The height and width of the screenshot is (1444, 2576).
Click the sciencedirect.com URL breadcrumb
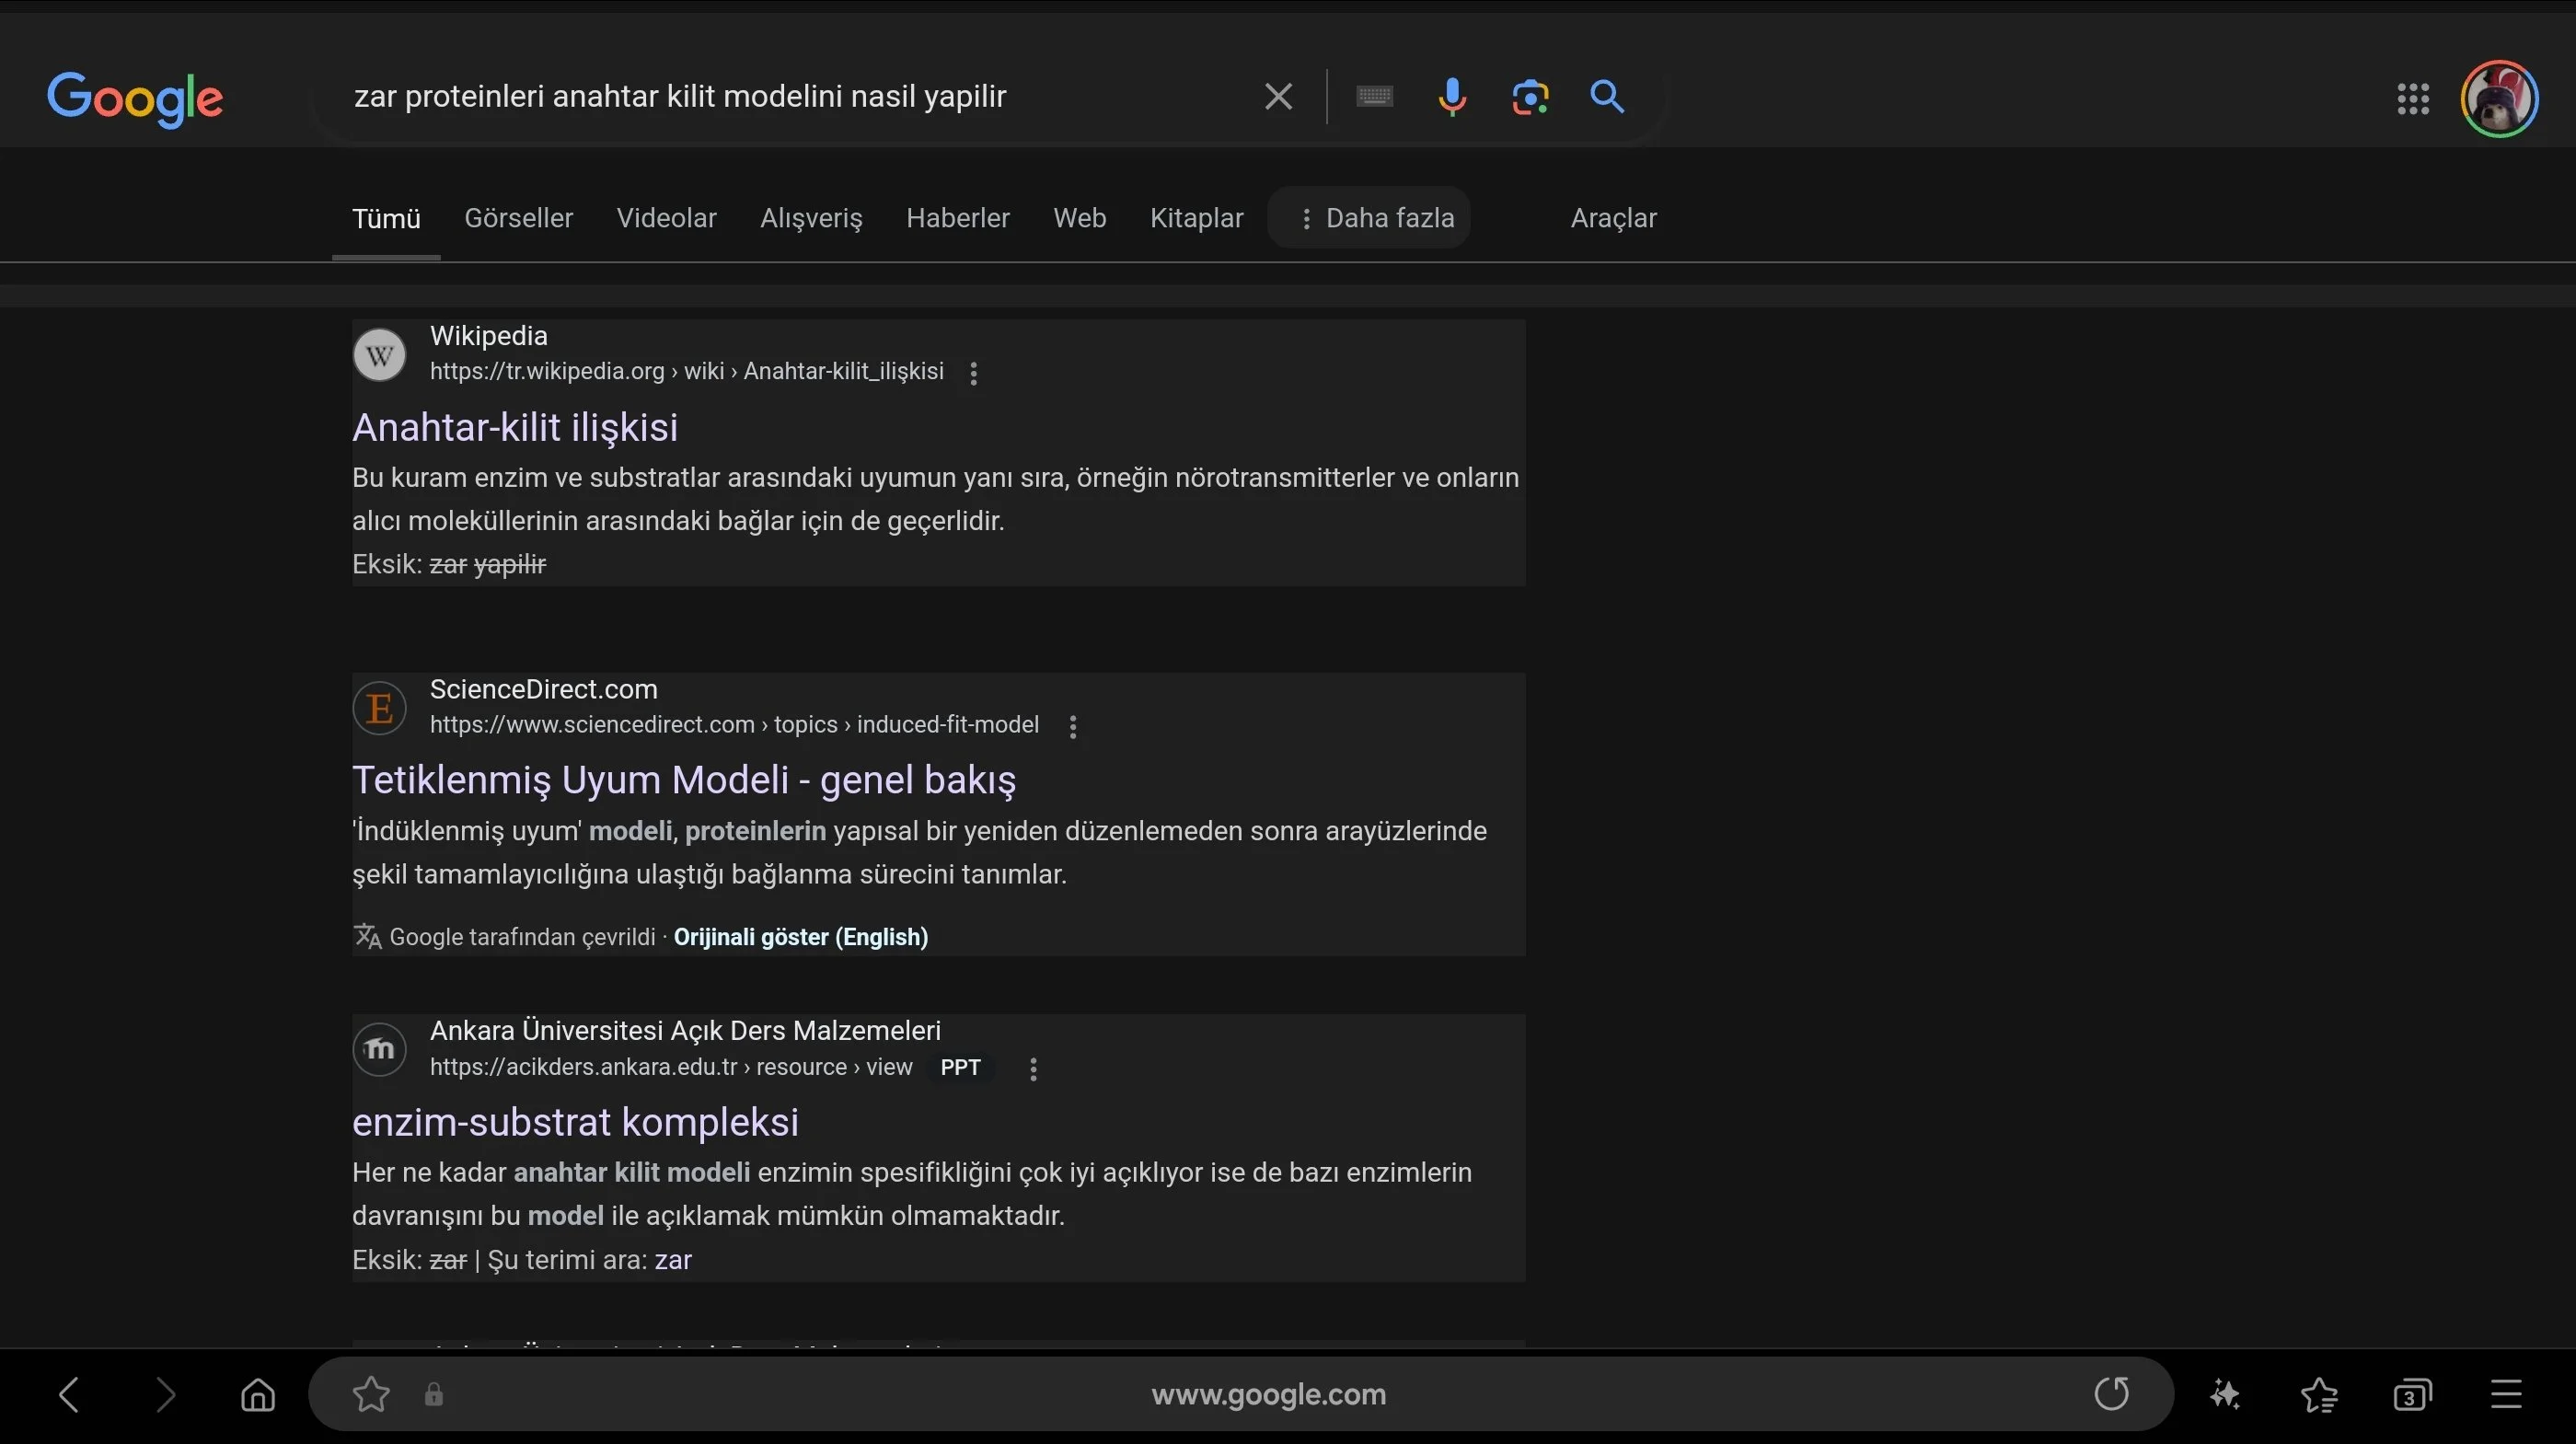coord(734,725)
